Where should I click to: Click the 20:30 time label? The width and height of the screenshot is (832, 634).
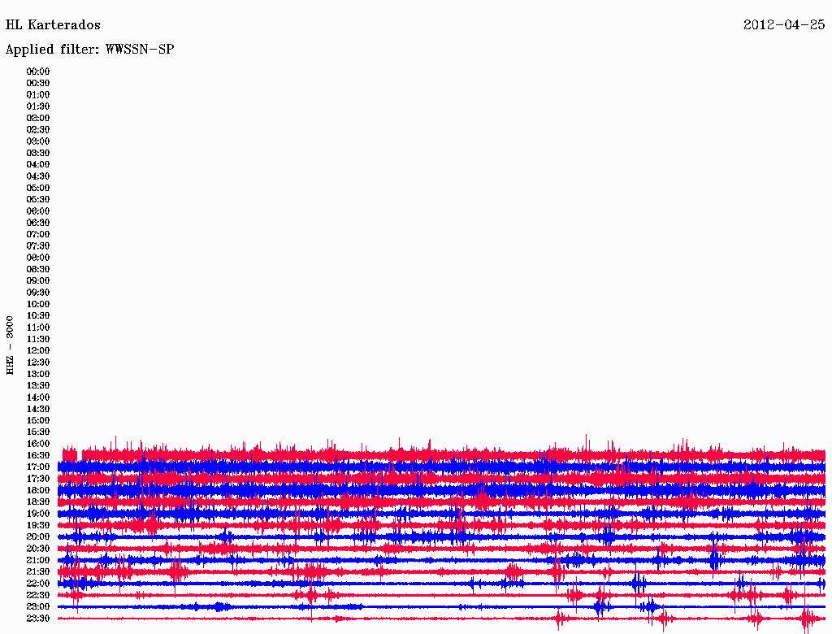[x=37, y=549]
